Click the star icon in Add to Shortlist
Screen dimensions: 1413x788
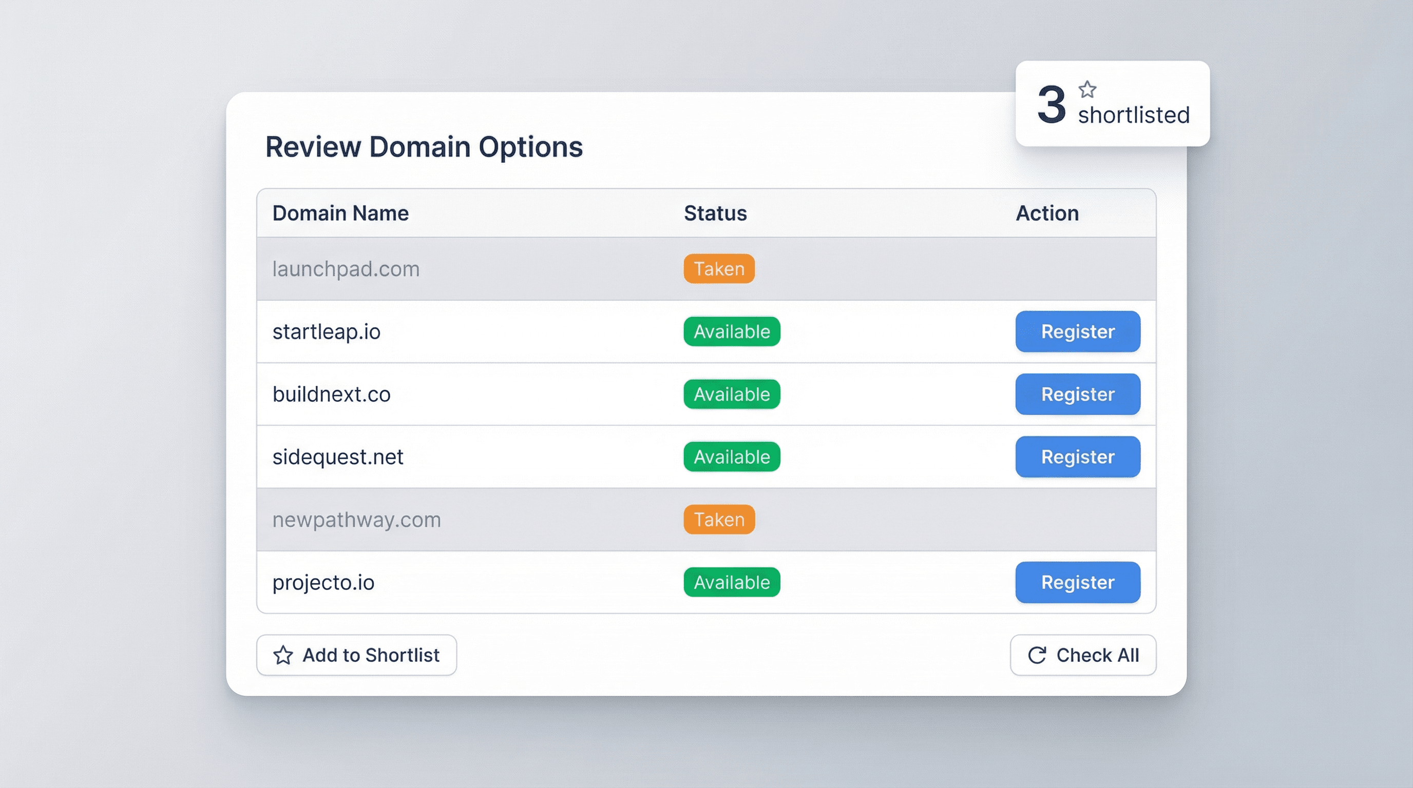(x=284, y=655)
